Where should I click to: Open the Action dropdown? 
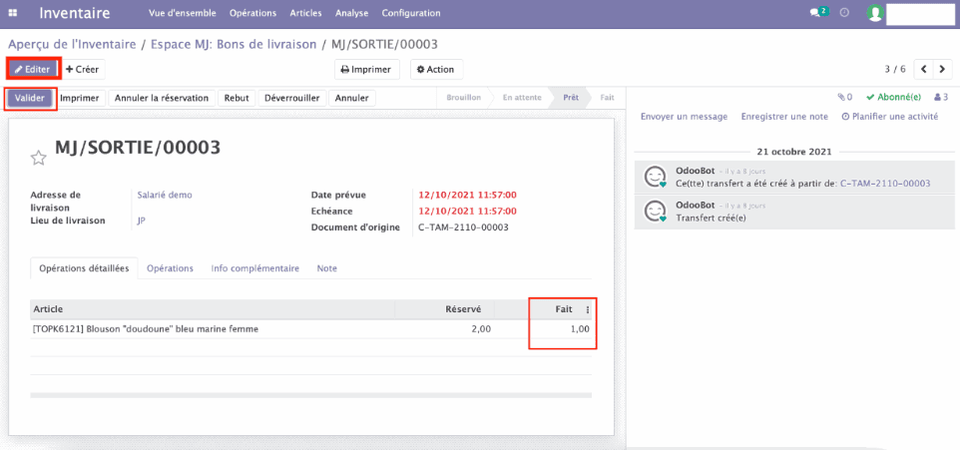(x=436, y=69)
